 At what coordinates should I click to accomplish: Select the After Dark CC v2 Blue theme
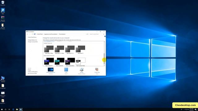click(x=59, y=50)
